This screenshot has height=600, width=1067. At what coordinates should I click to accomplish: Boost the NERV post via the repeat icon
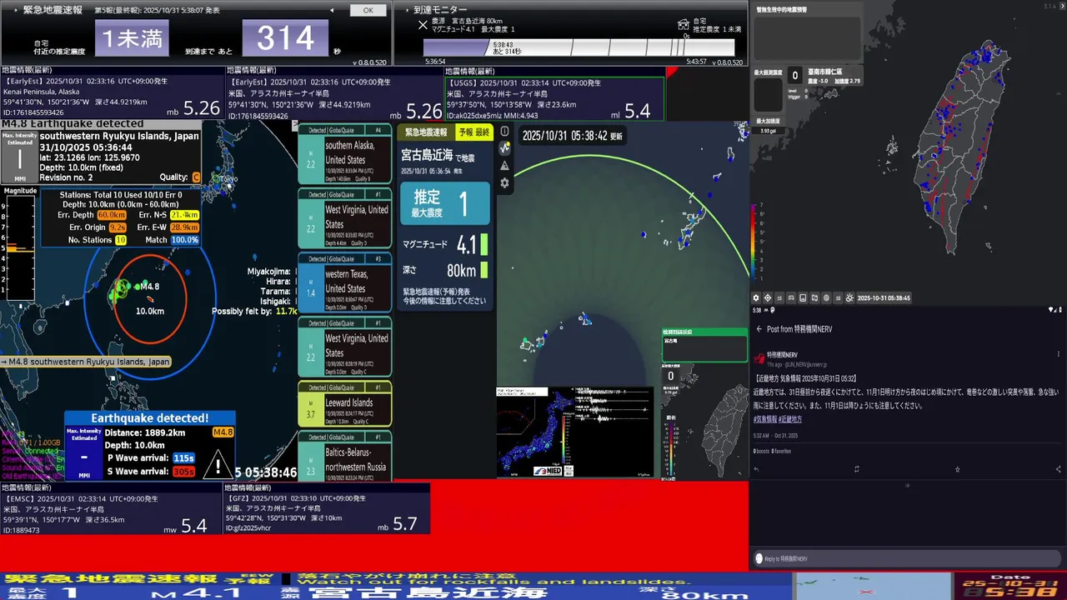tap(857, 469)
